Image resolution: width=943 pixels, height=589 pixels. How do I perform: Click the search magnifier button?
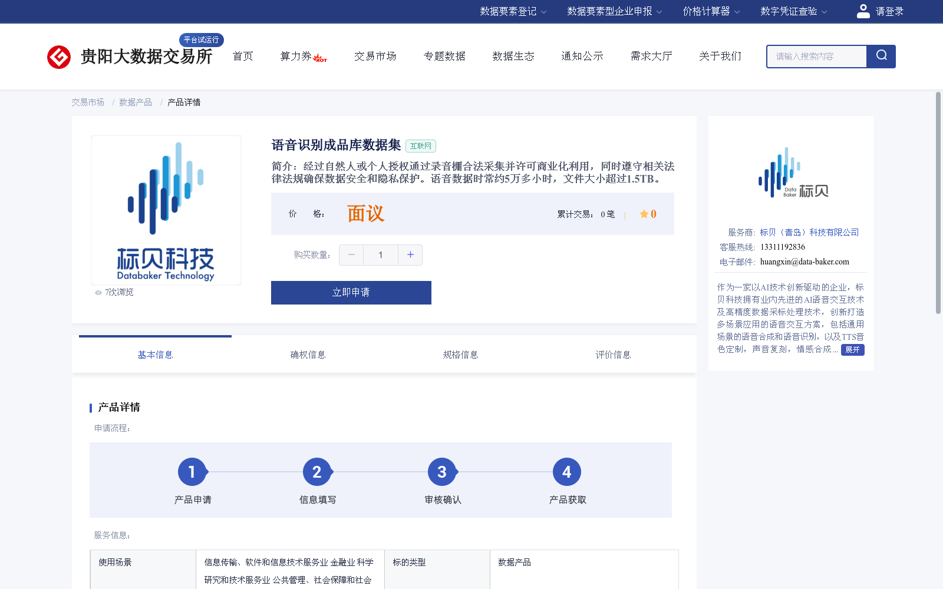[881, 56]
